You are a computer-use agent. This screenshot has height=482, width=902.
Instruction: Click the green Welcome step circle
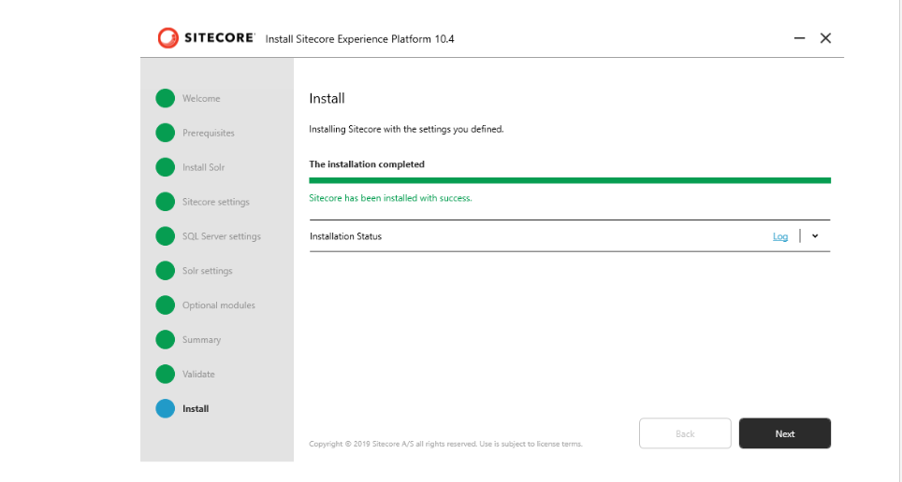165,98
